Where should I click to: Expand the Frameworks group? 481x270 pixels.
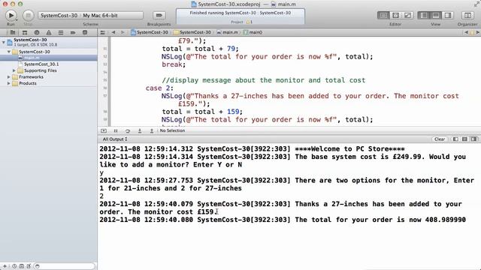[8, 76]
